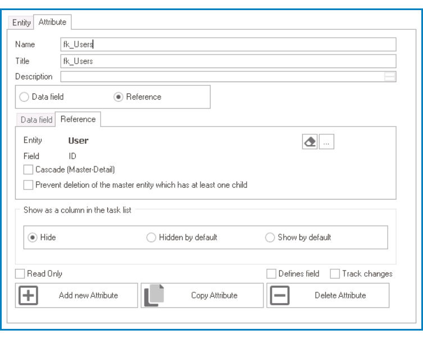Click the bold User entity value
423x339 pixels.
(78, 141)
